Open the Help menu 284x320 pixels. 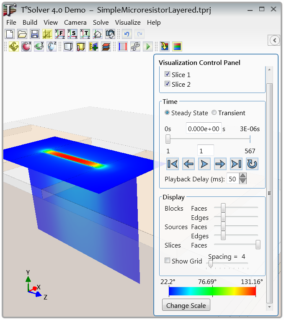[x=154, y=23]
